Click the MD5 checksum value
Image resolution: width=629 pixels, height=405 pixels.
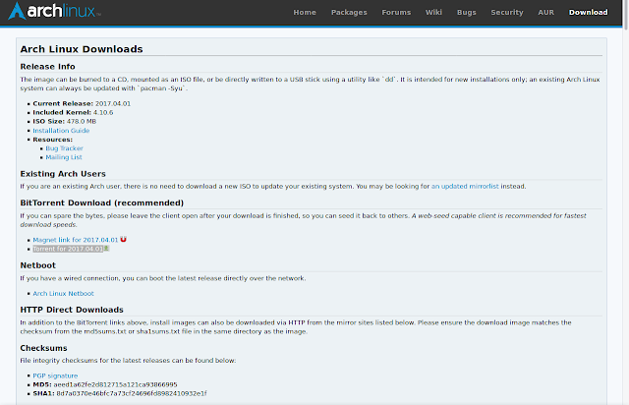[115, 384]
